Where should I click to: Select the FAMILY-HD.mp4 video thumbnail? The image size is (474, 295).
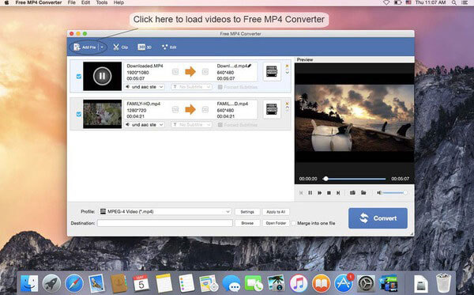[102, 114]
